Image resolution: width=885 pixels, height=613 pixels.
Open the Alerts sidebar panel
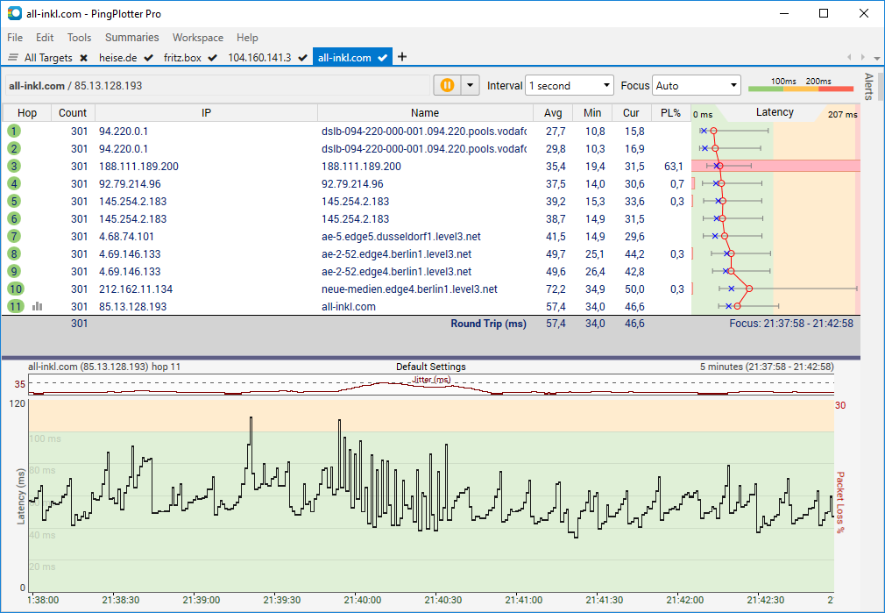(x=869, y=85)
